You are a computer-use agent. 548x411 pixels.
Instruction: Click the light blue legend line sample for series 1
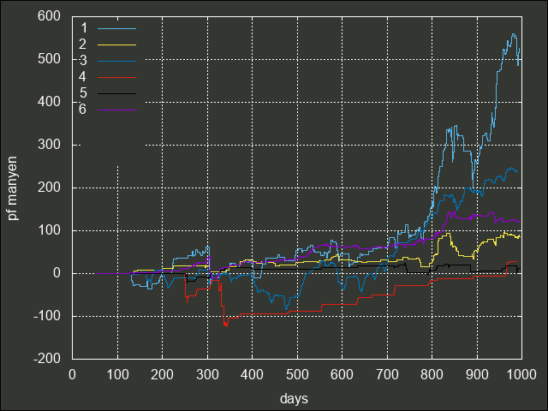pyautogui.click(x=116, y=28)
